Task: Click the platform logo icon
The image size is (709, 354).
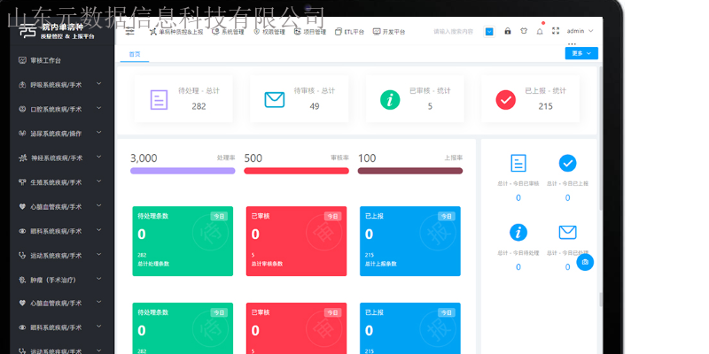Action: coord(27,31)
